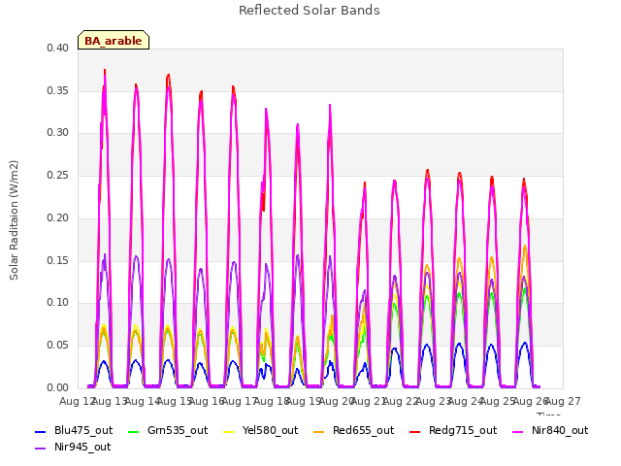Click the 0.20 y-axis tick label
The width and height of the screenshot is (621, 466).
click(x=58, y=217)
